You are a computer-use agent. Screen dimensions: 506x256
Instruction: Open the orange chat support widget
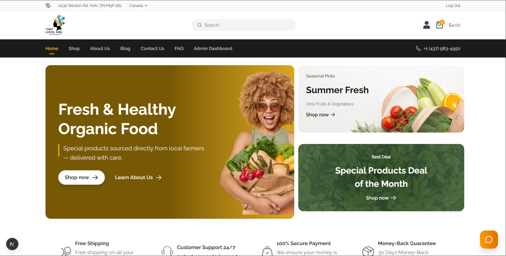pyautogui.click(x=489, y=240)
